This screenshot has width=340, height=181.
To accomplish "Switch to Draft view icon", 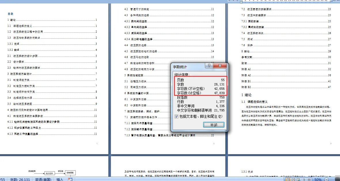I will click(x=309, y=179).
